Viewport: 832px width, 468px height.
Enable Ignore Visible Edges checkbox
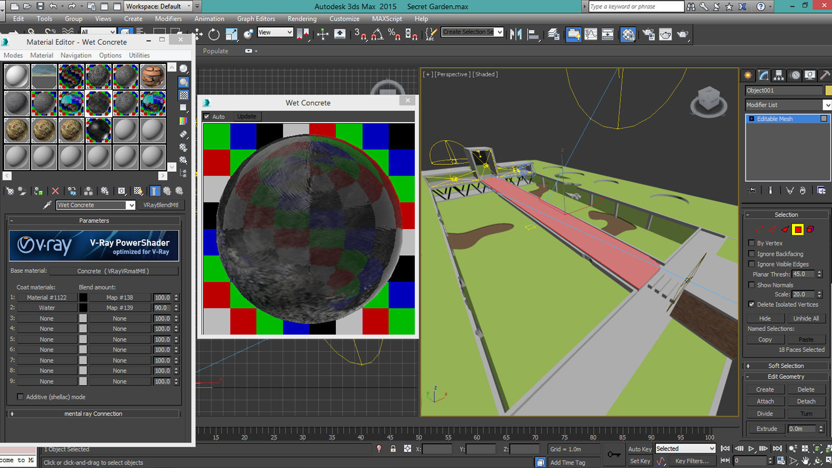pyautogui.click(x=751, y=264)
